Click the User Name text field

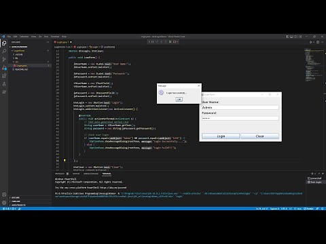[240, 108]
